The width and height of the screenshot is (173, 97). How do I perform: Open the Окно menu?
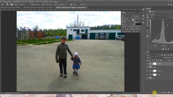click(51, 2)
